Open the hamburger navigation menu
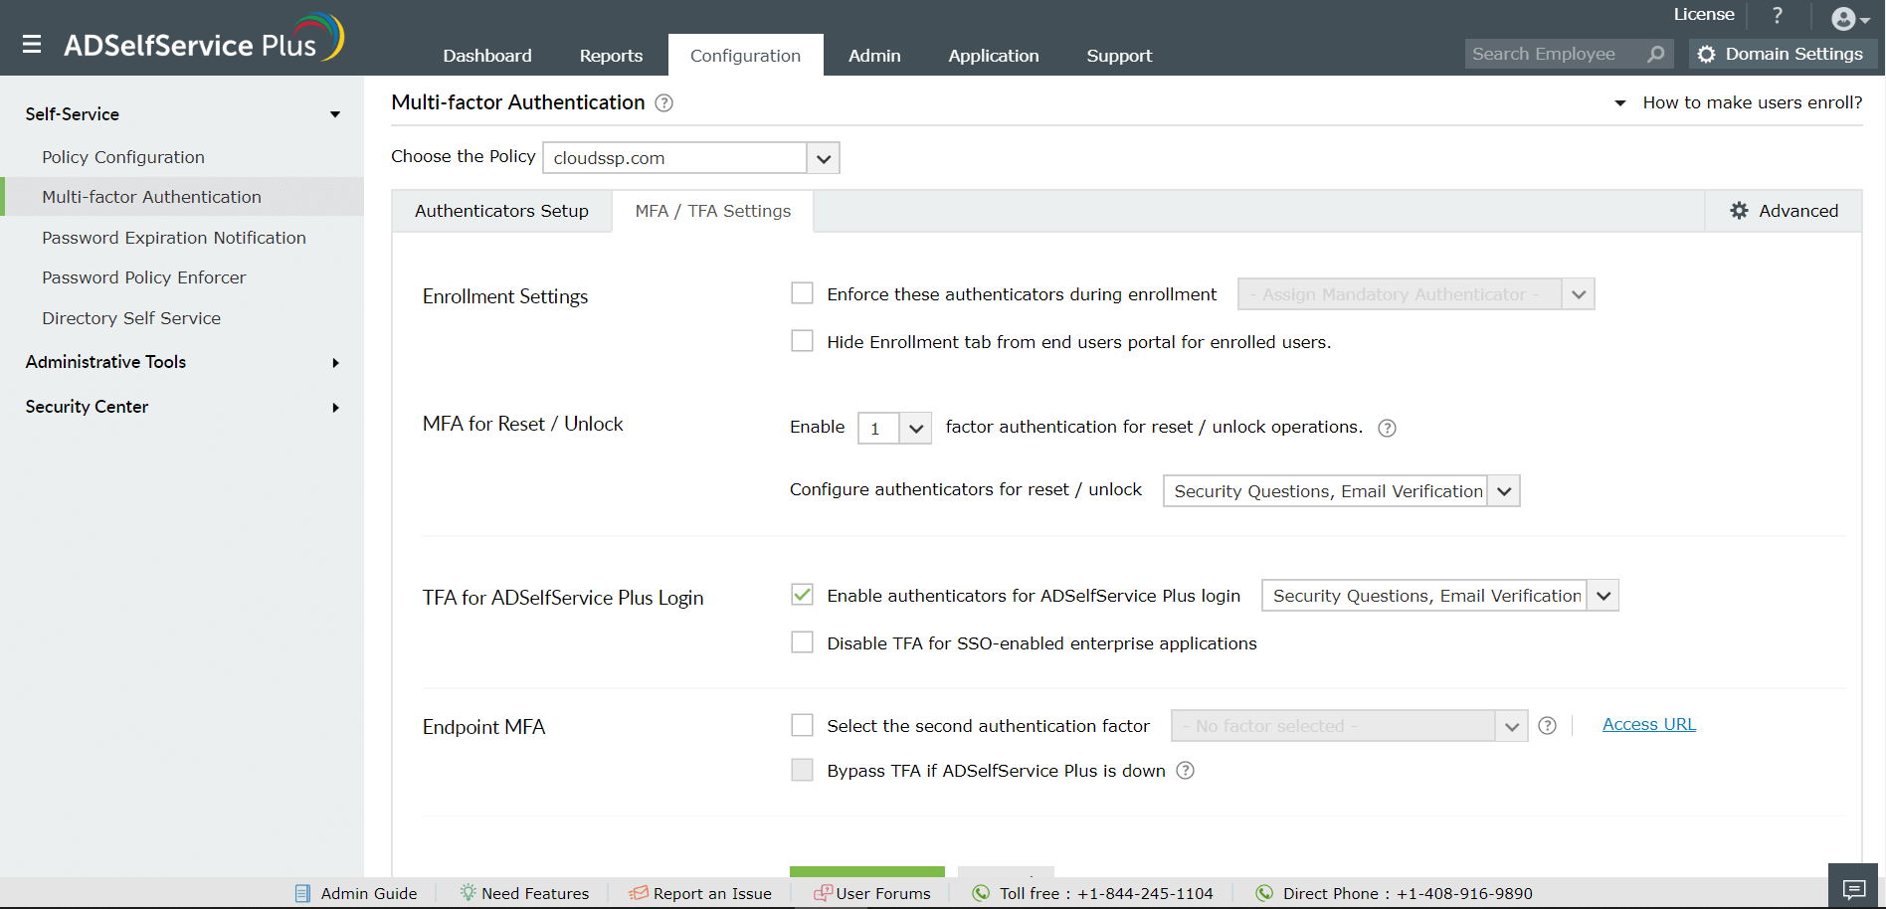Image resolution: width=1886 pixels, height=909 pixels. (32, 45)
